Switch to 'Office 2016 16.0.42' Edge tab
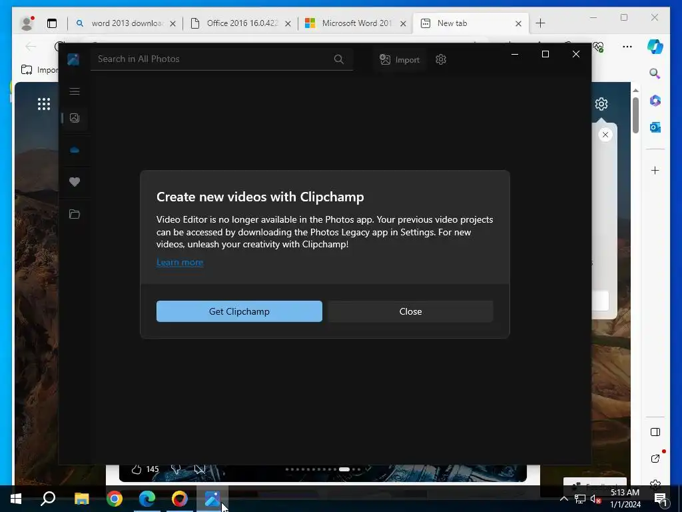The width and height of the screenshot is (682, 512). coord(241,23)
